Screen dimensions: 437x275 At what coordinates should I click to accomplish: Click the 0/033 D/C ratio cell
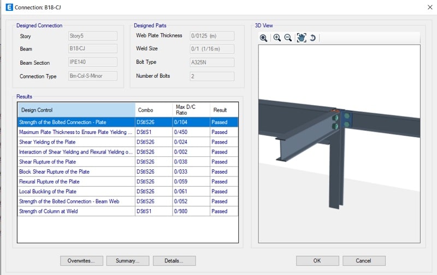click(x=191, y=172)
